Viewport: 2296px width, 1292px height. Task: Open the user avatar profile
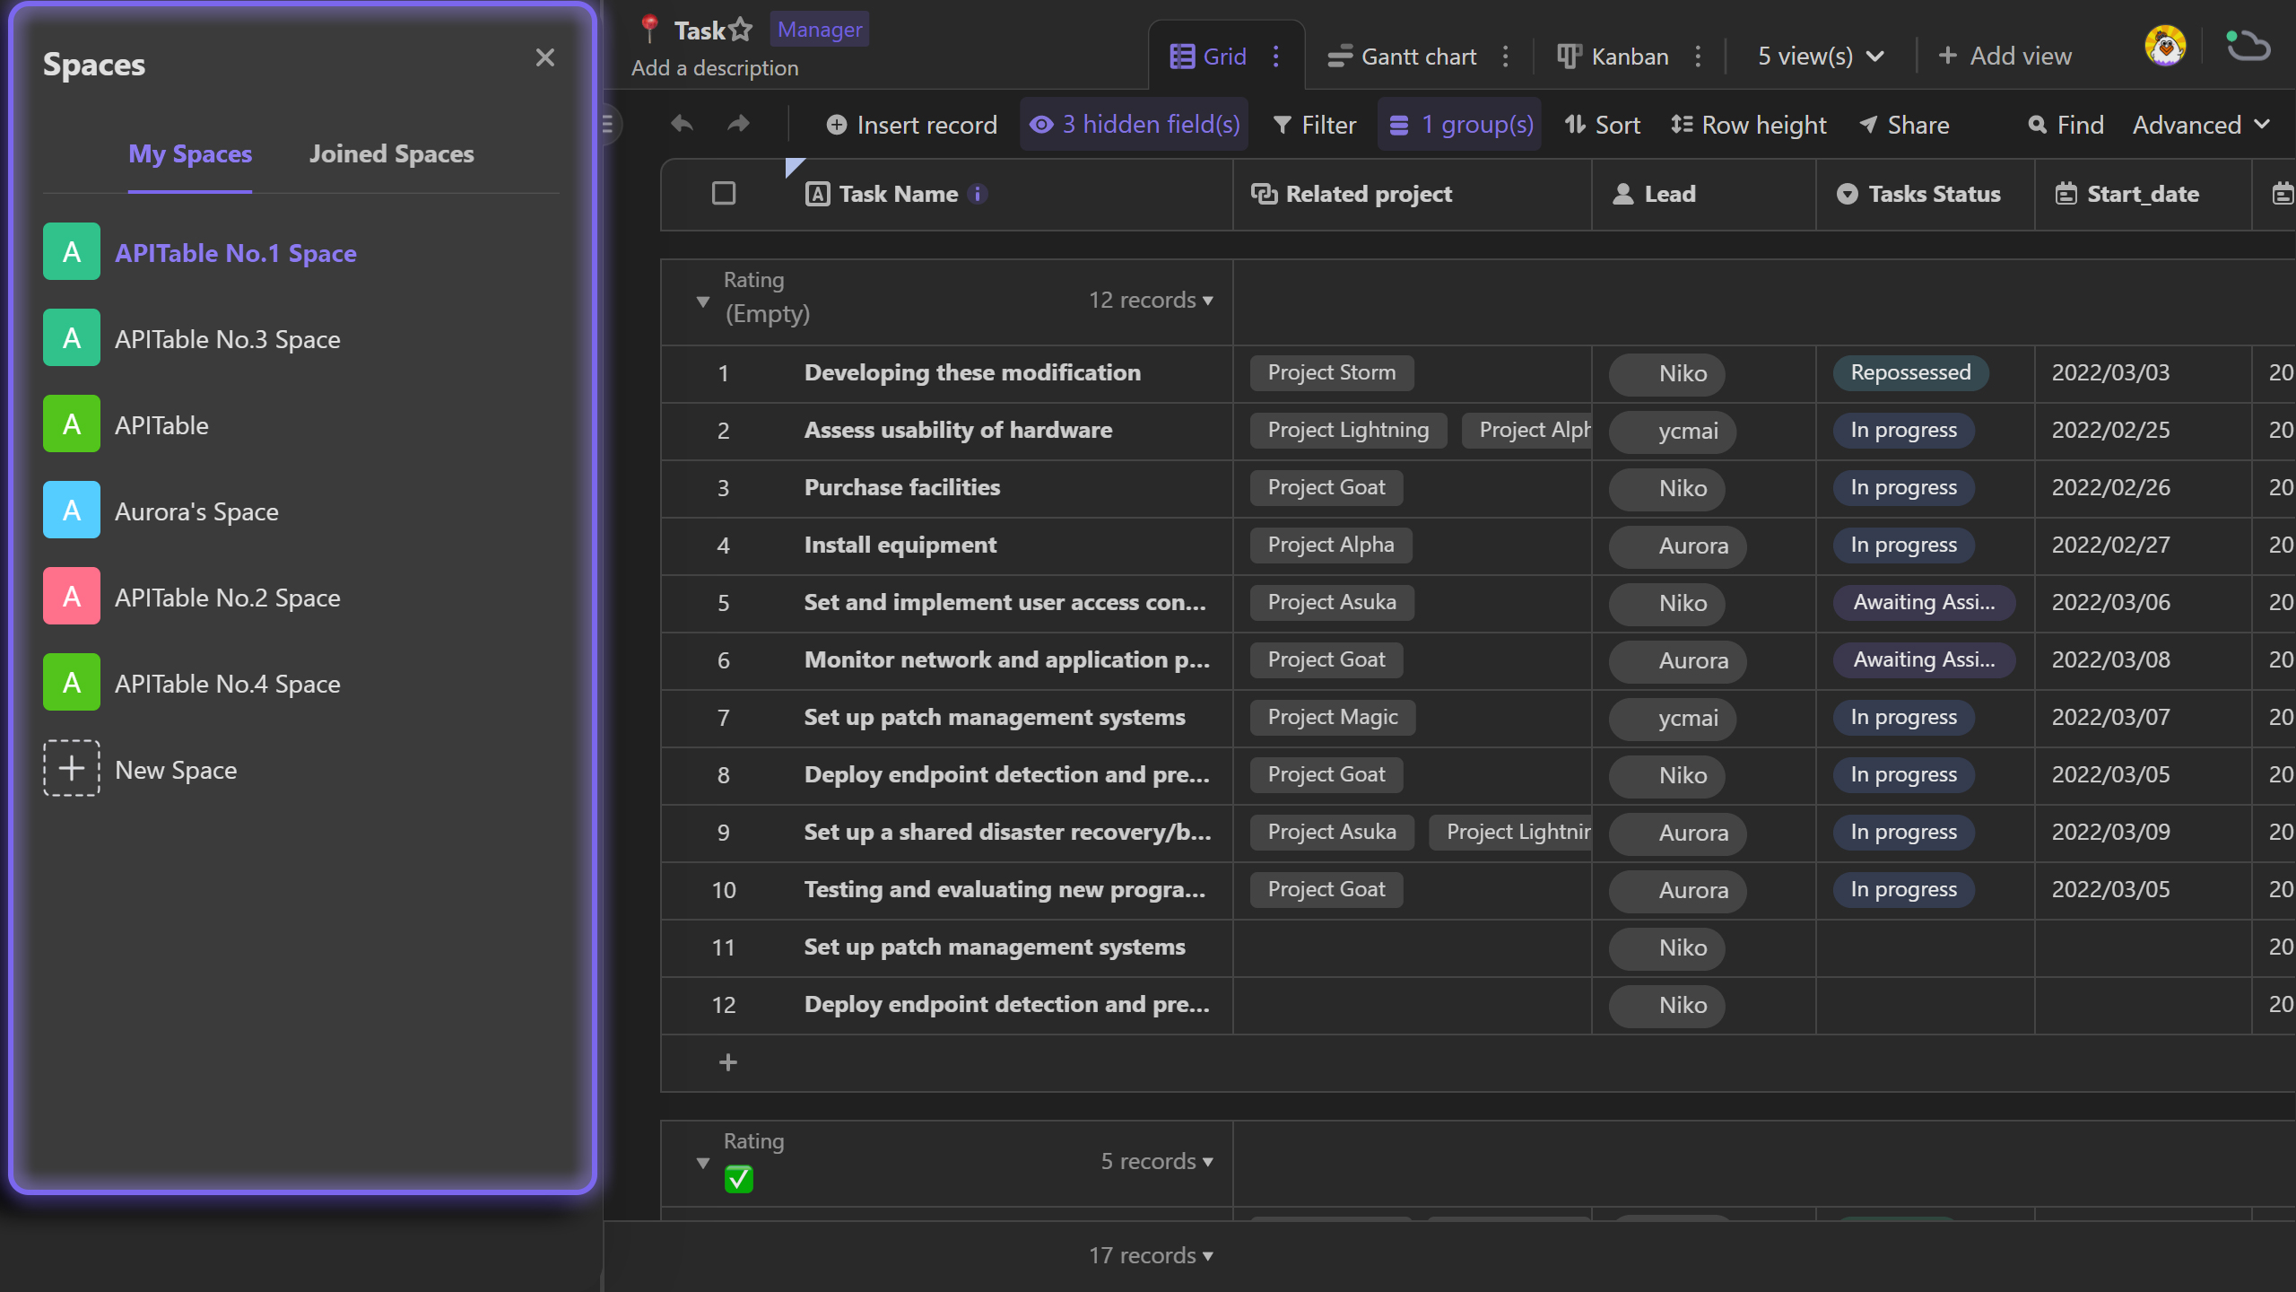click(x=2166, y=47)
